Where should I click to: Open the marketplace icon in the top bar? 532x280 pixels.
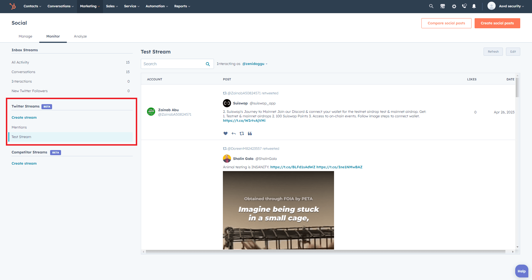click(x=443, y=6)
